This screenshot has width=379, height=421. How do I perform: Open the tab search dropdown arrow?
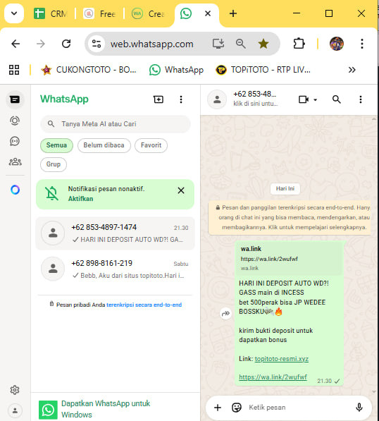(14, 13)
